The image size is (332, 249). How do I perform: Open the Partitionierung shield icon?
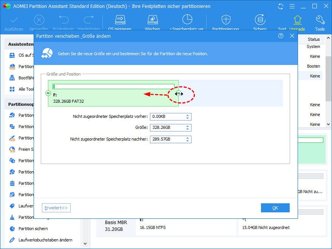click(226, 20)
